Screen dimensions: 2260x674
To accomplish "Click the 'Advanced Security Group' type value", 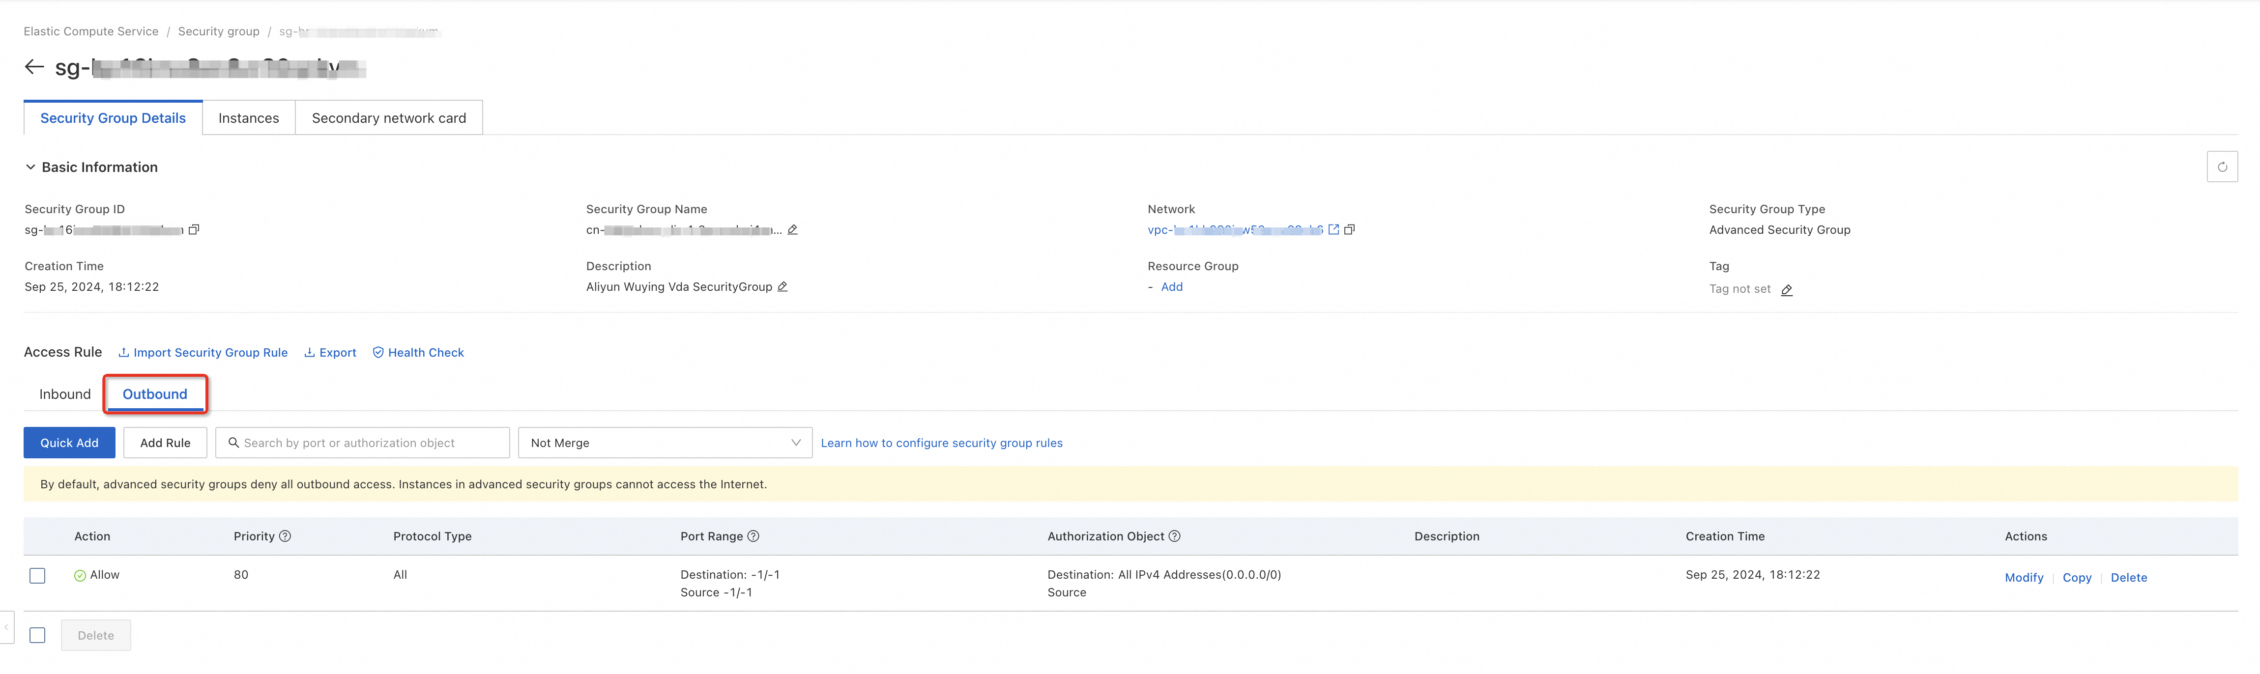I will coord(1779,229).
